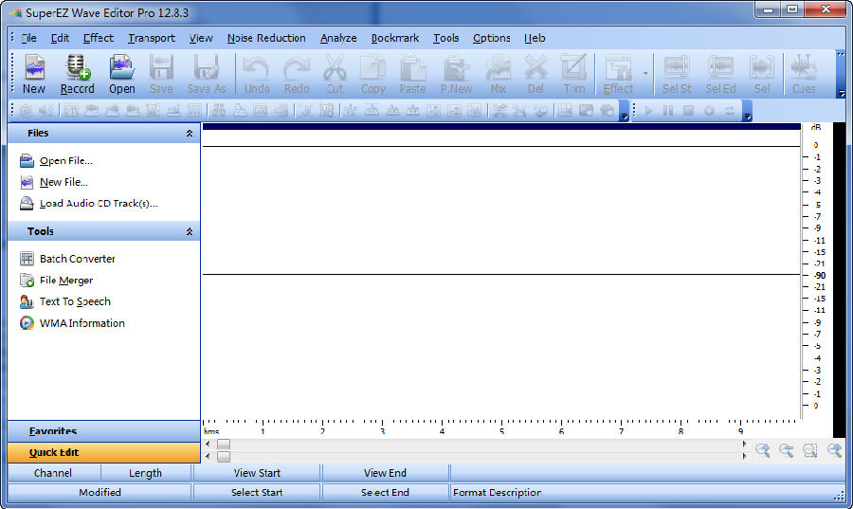Click the zoom selection magnifier icon
The height and width of the screenshot is (509, 853).
[x=810, y=450]
